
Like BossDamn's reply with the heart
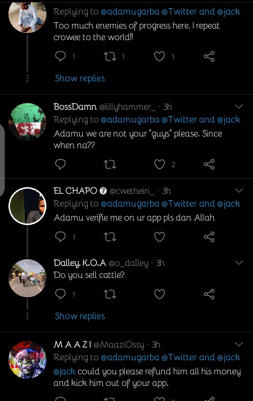pyautogui.click(x=160, y=164)
